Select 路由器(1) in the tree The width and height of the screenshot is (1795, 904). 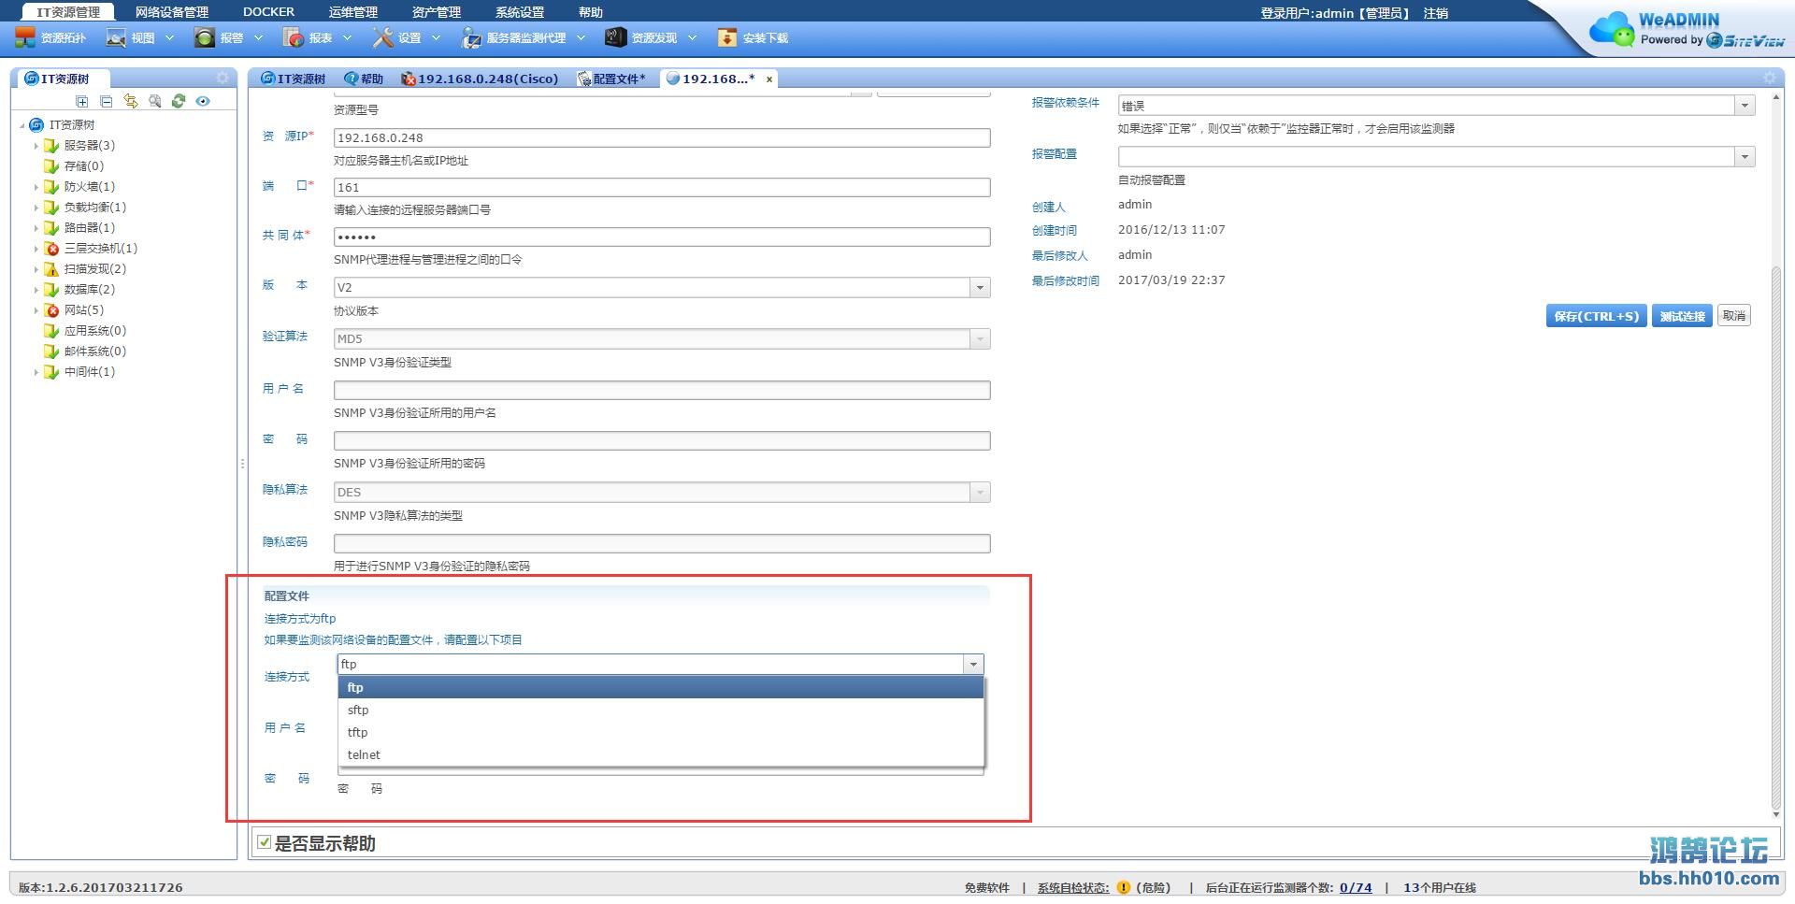pyautogui.click(x=90, y=228)
